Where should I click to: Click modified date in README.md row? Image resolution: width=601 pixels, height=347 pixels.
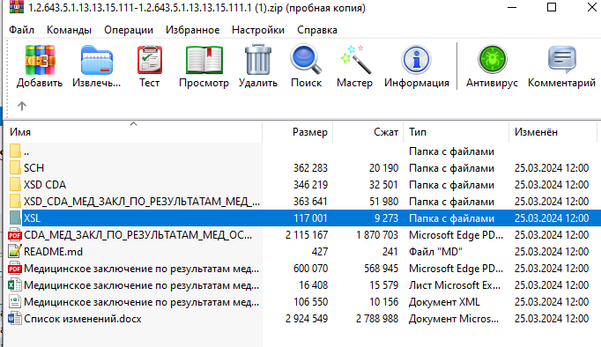pyautogui.click(x=552, y=252)
